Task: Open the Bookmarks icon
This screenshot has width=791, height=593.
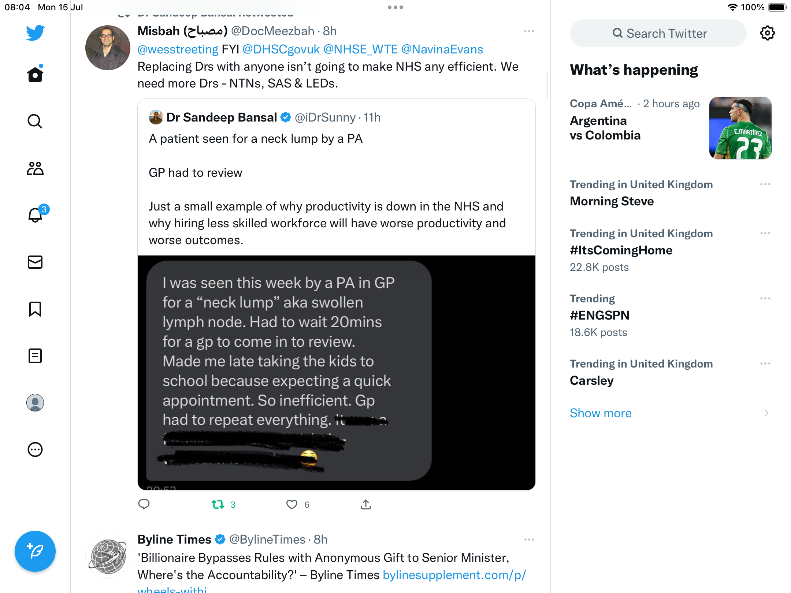Action: [35, 309]
